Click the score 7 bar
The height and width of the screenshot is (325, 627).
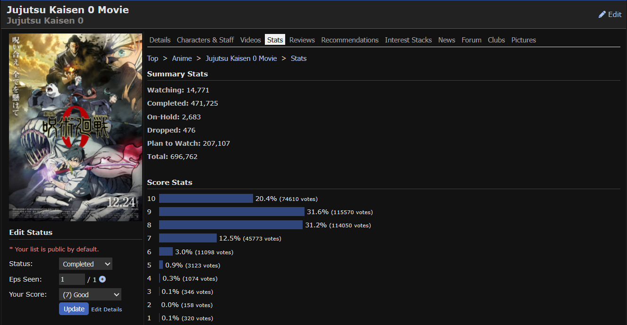(188, 238)
